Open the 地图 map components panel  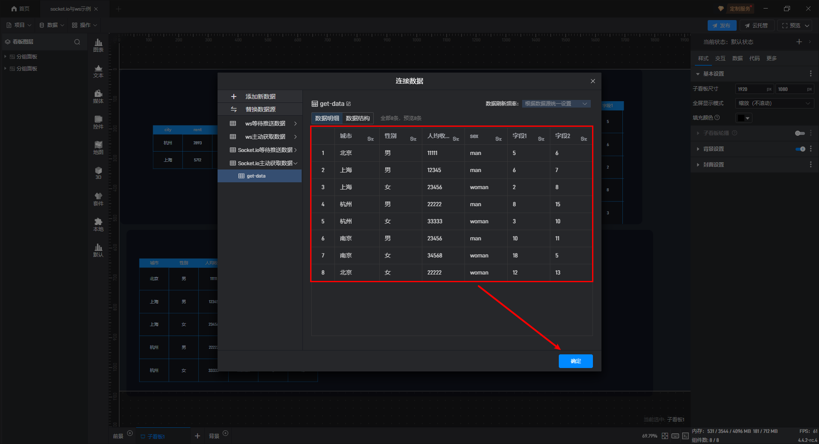coord(98,148)
